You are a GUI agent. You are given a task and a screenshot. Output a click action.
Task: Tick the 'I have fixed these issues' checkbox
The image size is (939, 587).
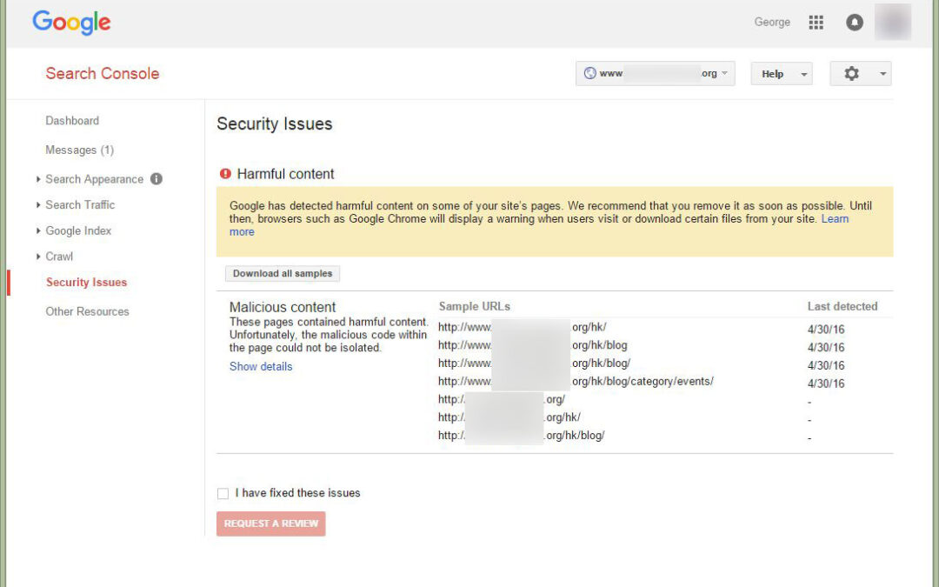point(223,494)
